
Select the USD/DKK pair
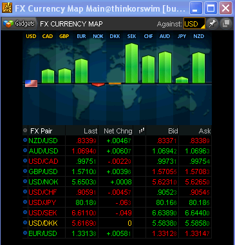[43, 223]
